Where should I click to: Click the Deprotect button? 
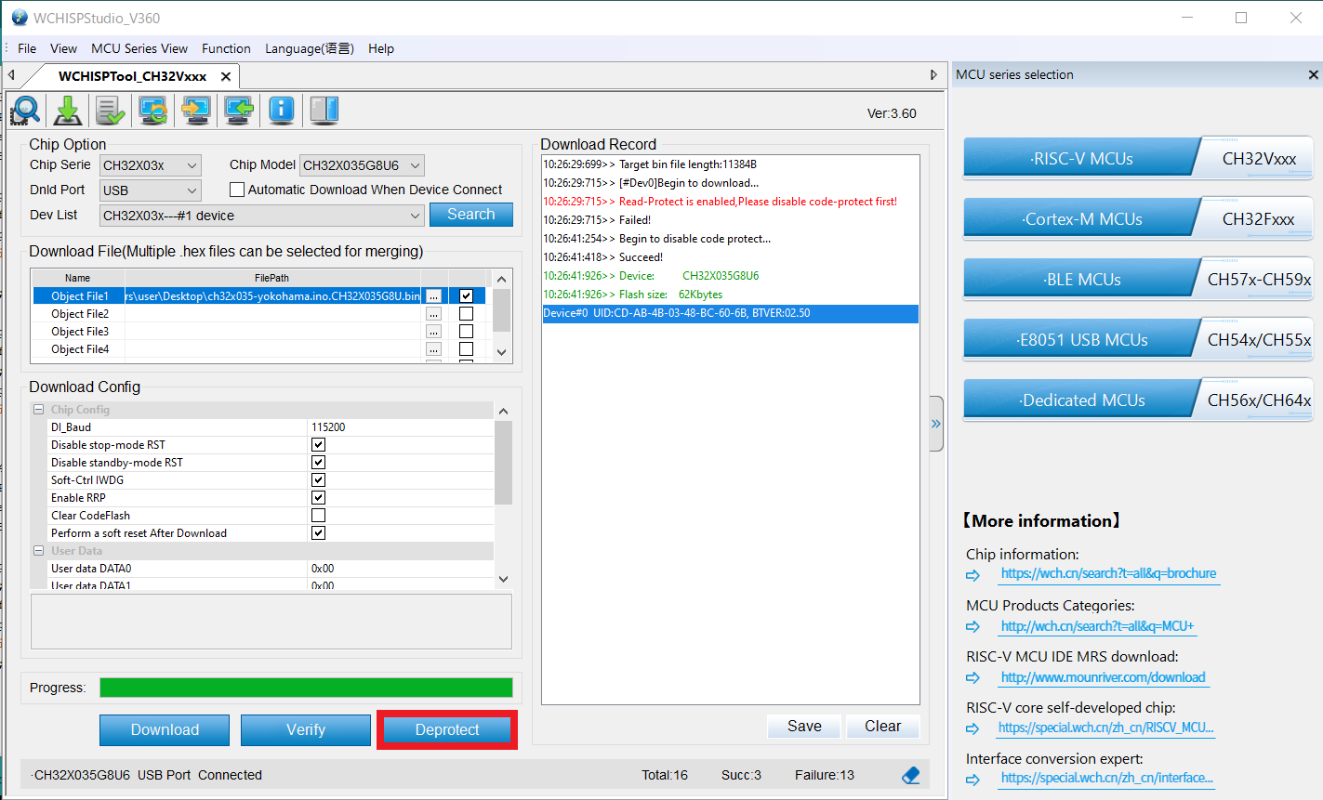point(447,730)
